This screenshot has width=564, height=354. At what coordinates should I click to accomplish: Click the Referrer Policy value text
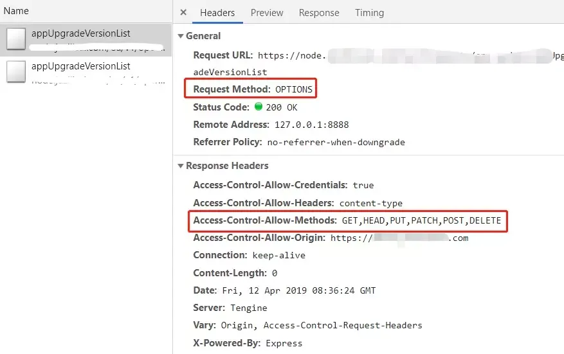[336, 143]
